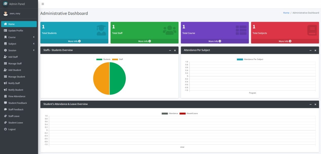Toggle the hamburger sidebar menu icon
Screen dimensions: 321x154
tap(43, 4)
